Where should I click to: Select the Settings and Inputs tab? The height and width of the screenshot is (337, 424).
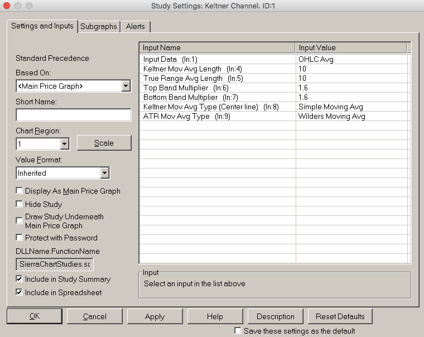click(x=42, y=26)
